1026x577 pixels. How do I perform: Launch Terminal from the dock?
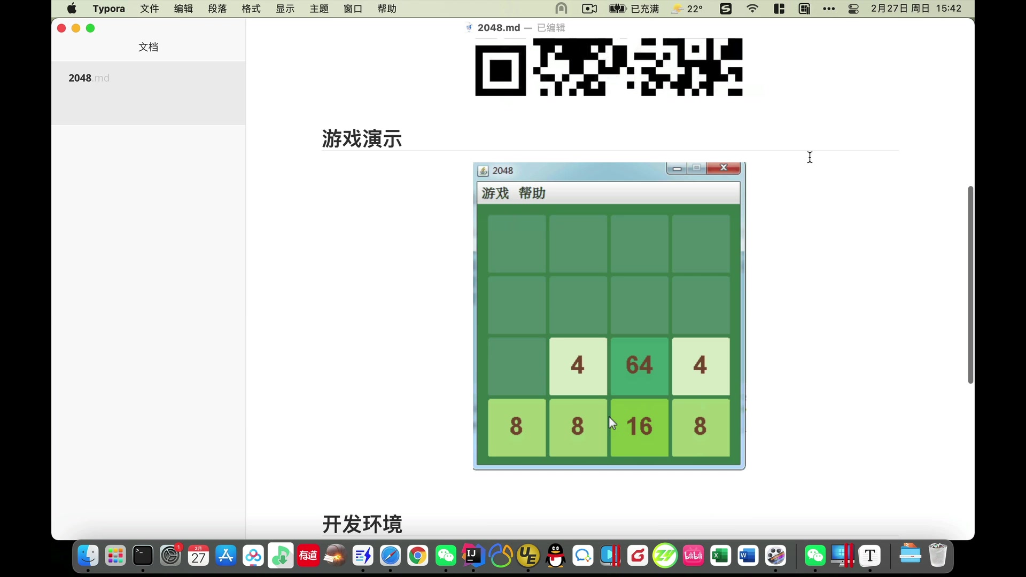click(142, 556)
